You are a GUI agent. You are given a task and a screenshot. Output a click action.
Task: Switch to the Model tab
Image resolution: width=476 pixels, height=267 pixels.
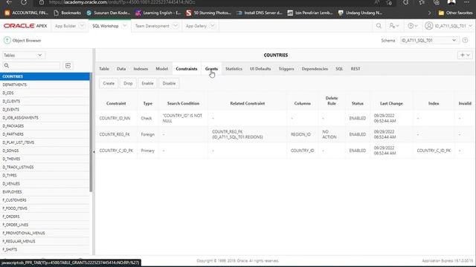pos(161,69)
